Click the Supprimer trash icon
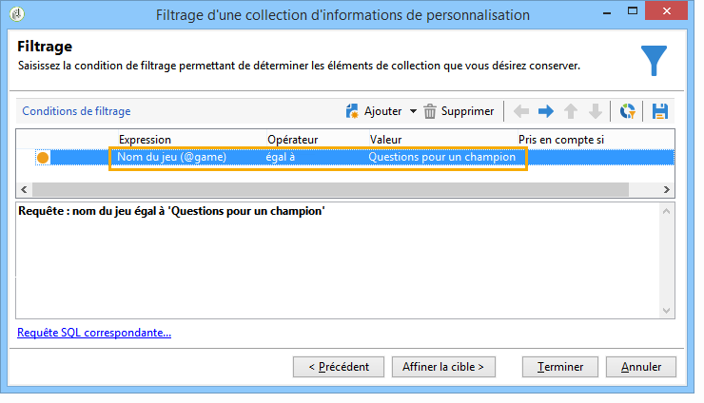Image resolution: width=704 pixels, height=403 pixels. tap(430, 111)
